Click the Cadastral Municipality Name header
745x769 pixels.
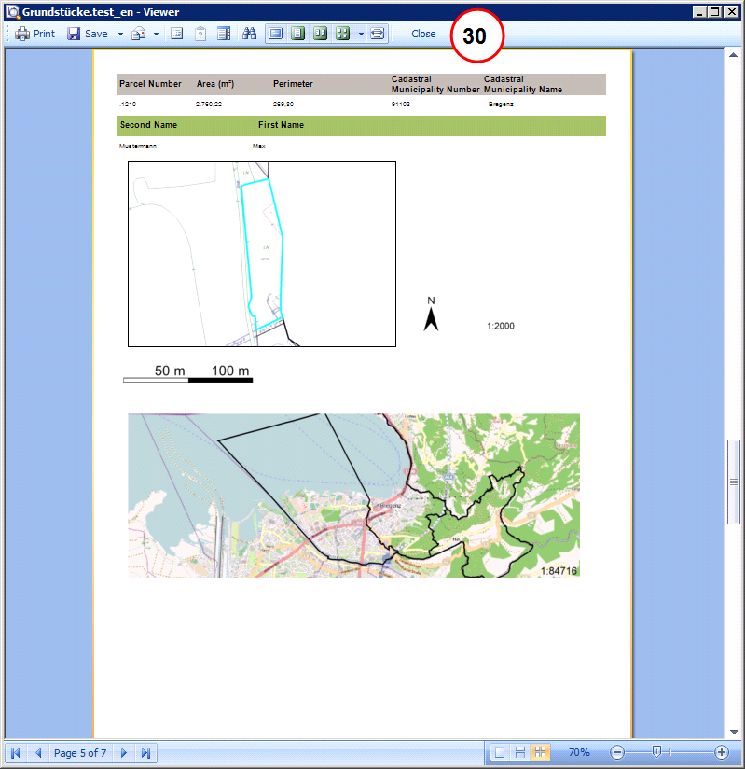coord(523,84)
